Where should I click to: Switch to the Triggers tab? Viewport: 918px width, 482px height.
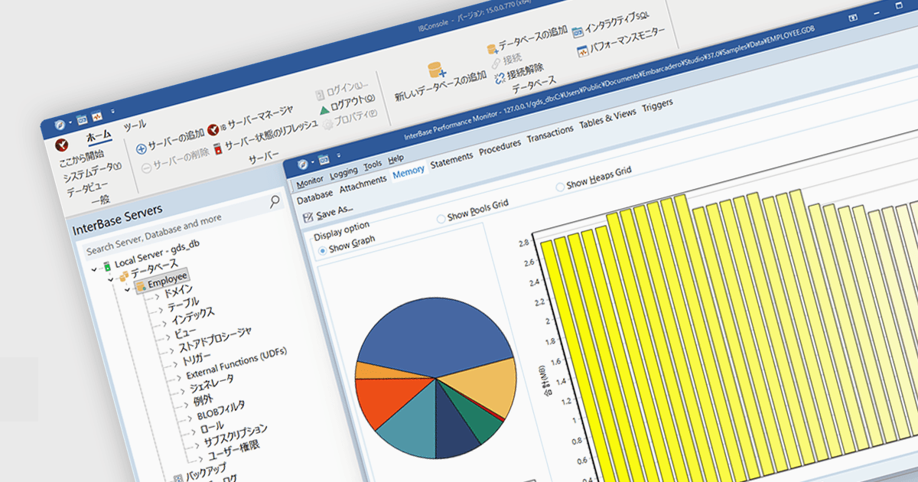pos(657,106)
